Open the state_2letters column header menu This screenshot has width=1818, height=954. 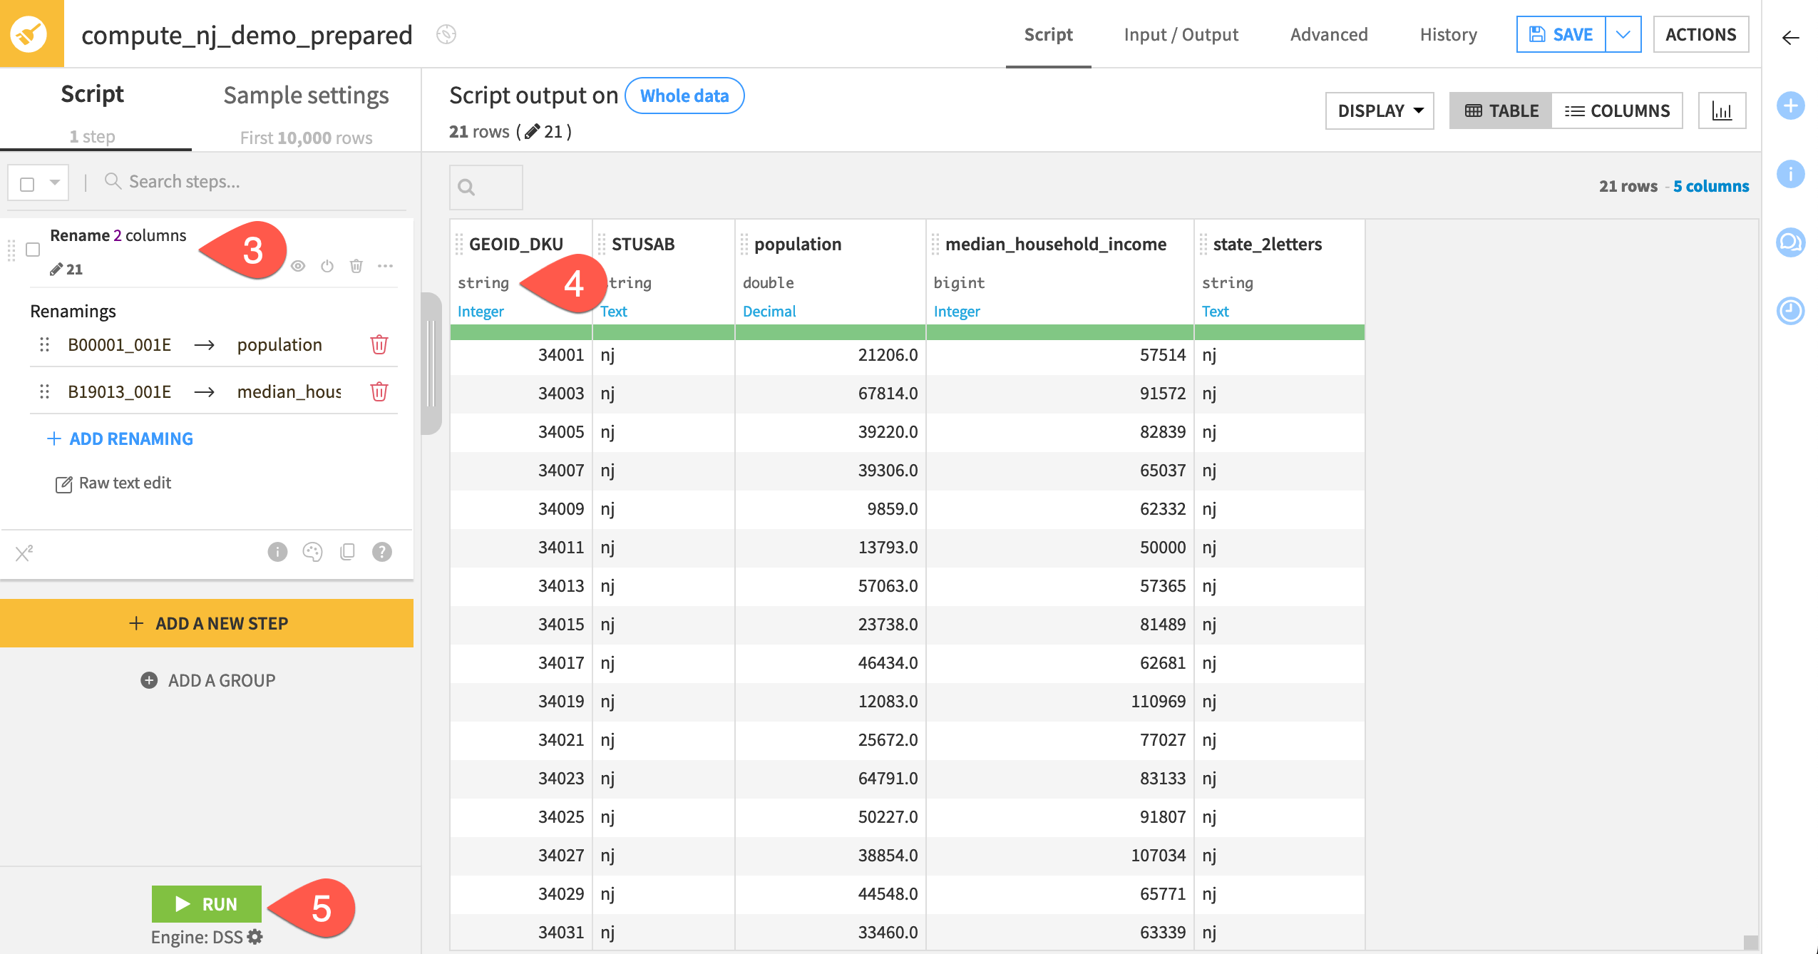pos(1268,244)
